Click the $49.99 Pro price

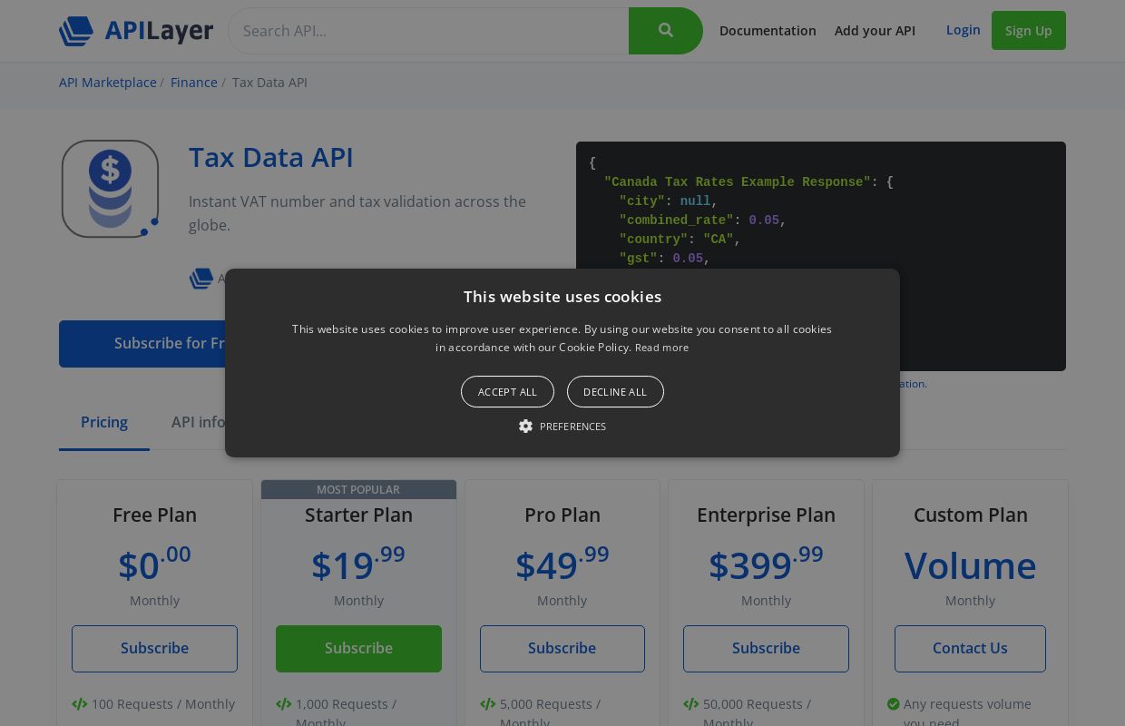pyautogui.click(x=562, y=564)
